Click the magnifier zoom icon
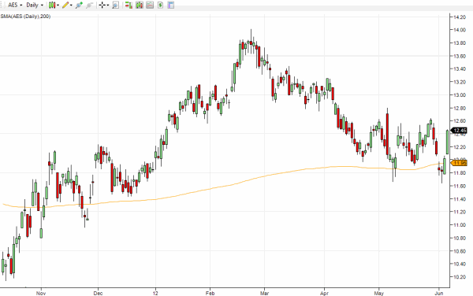The height and width of the screenshot is (296, 473). click(115, 6)
